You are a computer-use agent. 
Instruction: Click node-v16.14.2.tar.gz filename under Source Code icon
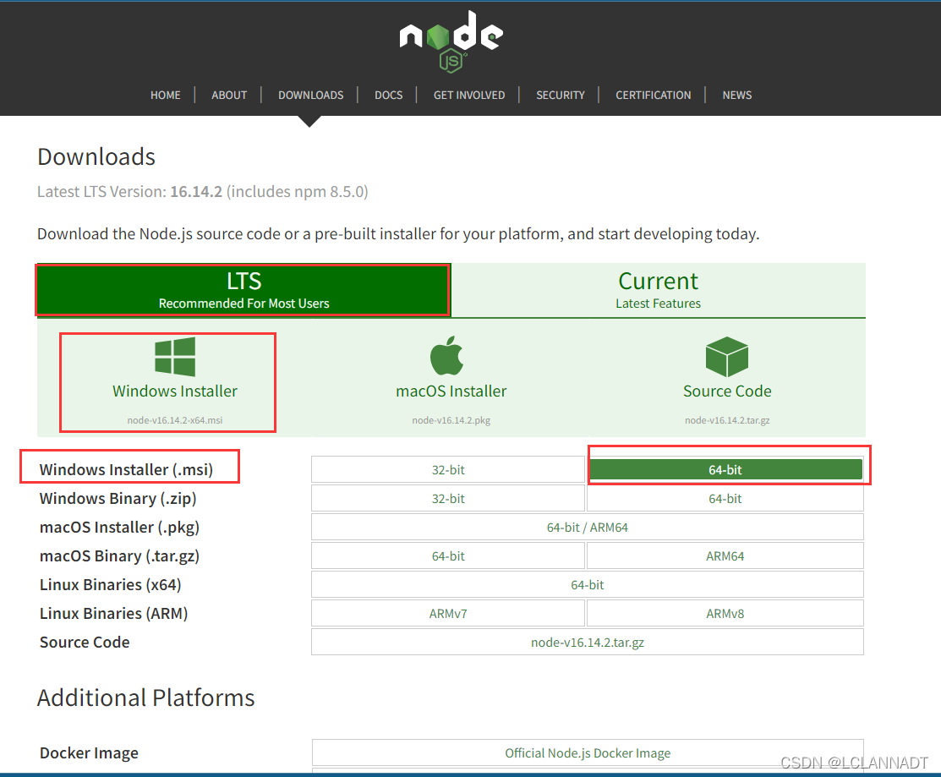[x=727, y=420]
